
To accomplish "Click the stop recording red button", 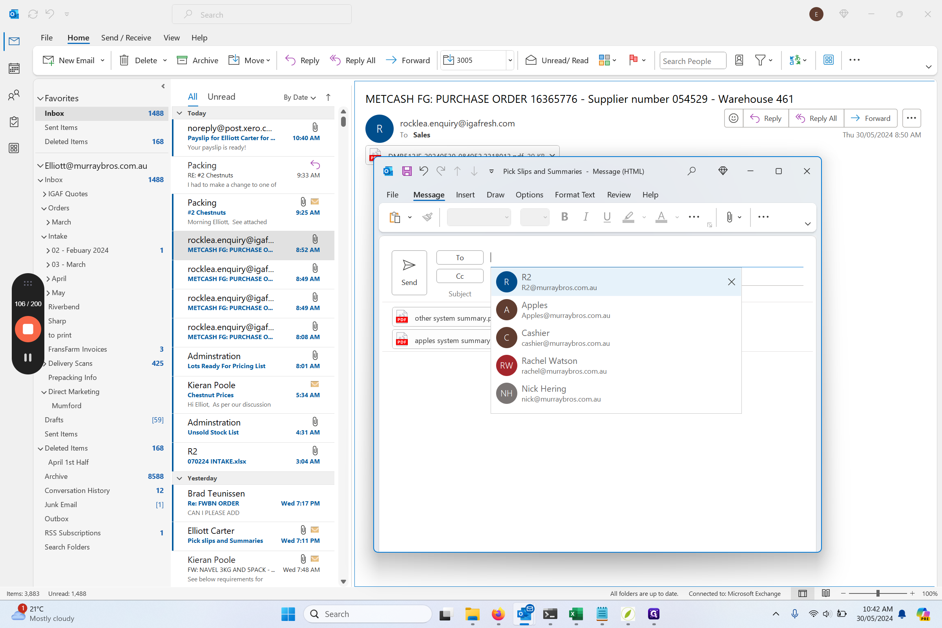I will point(28,329).
